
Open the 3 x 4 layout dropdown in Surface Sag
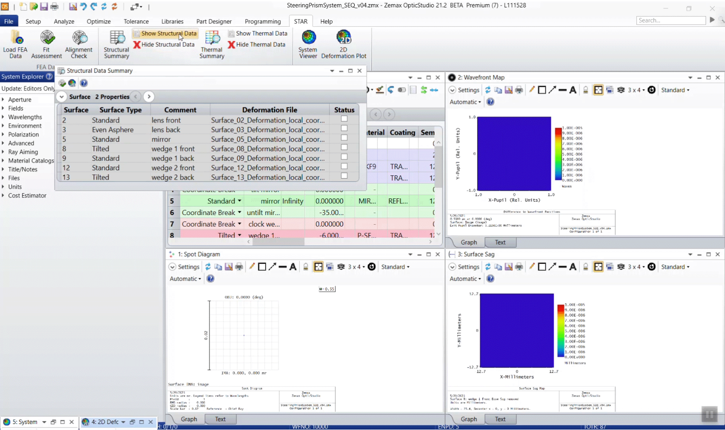[x=636, y=267]
